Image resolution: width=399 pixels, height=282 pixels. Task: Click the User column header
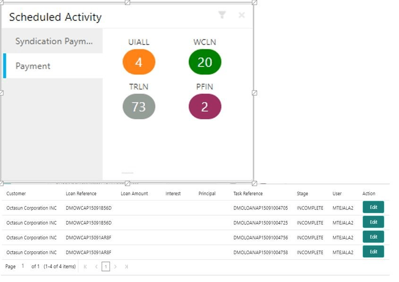click(337, 194)
